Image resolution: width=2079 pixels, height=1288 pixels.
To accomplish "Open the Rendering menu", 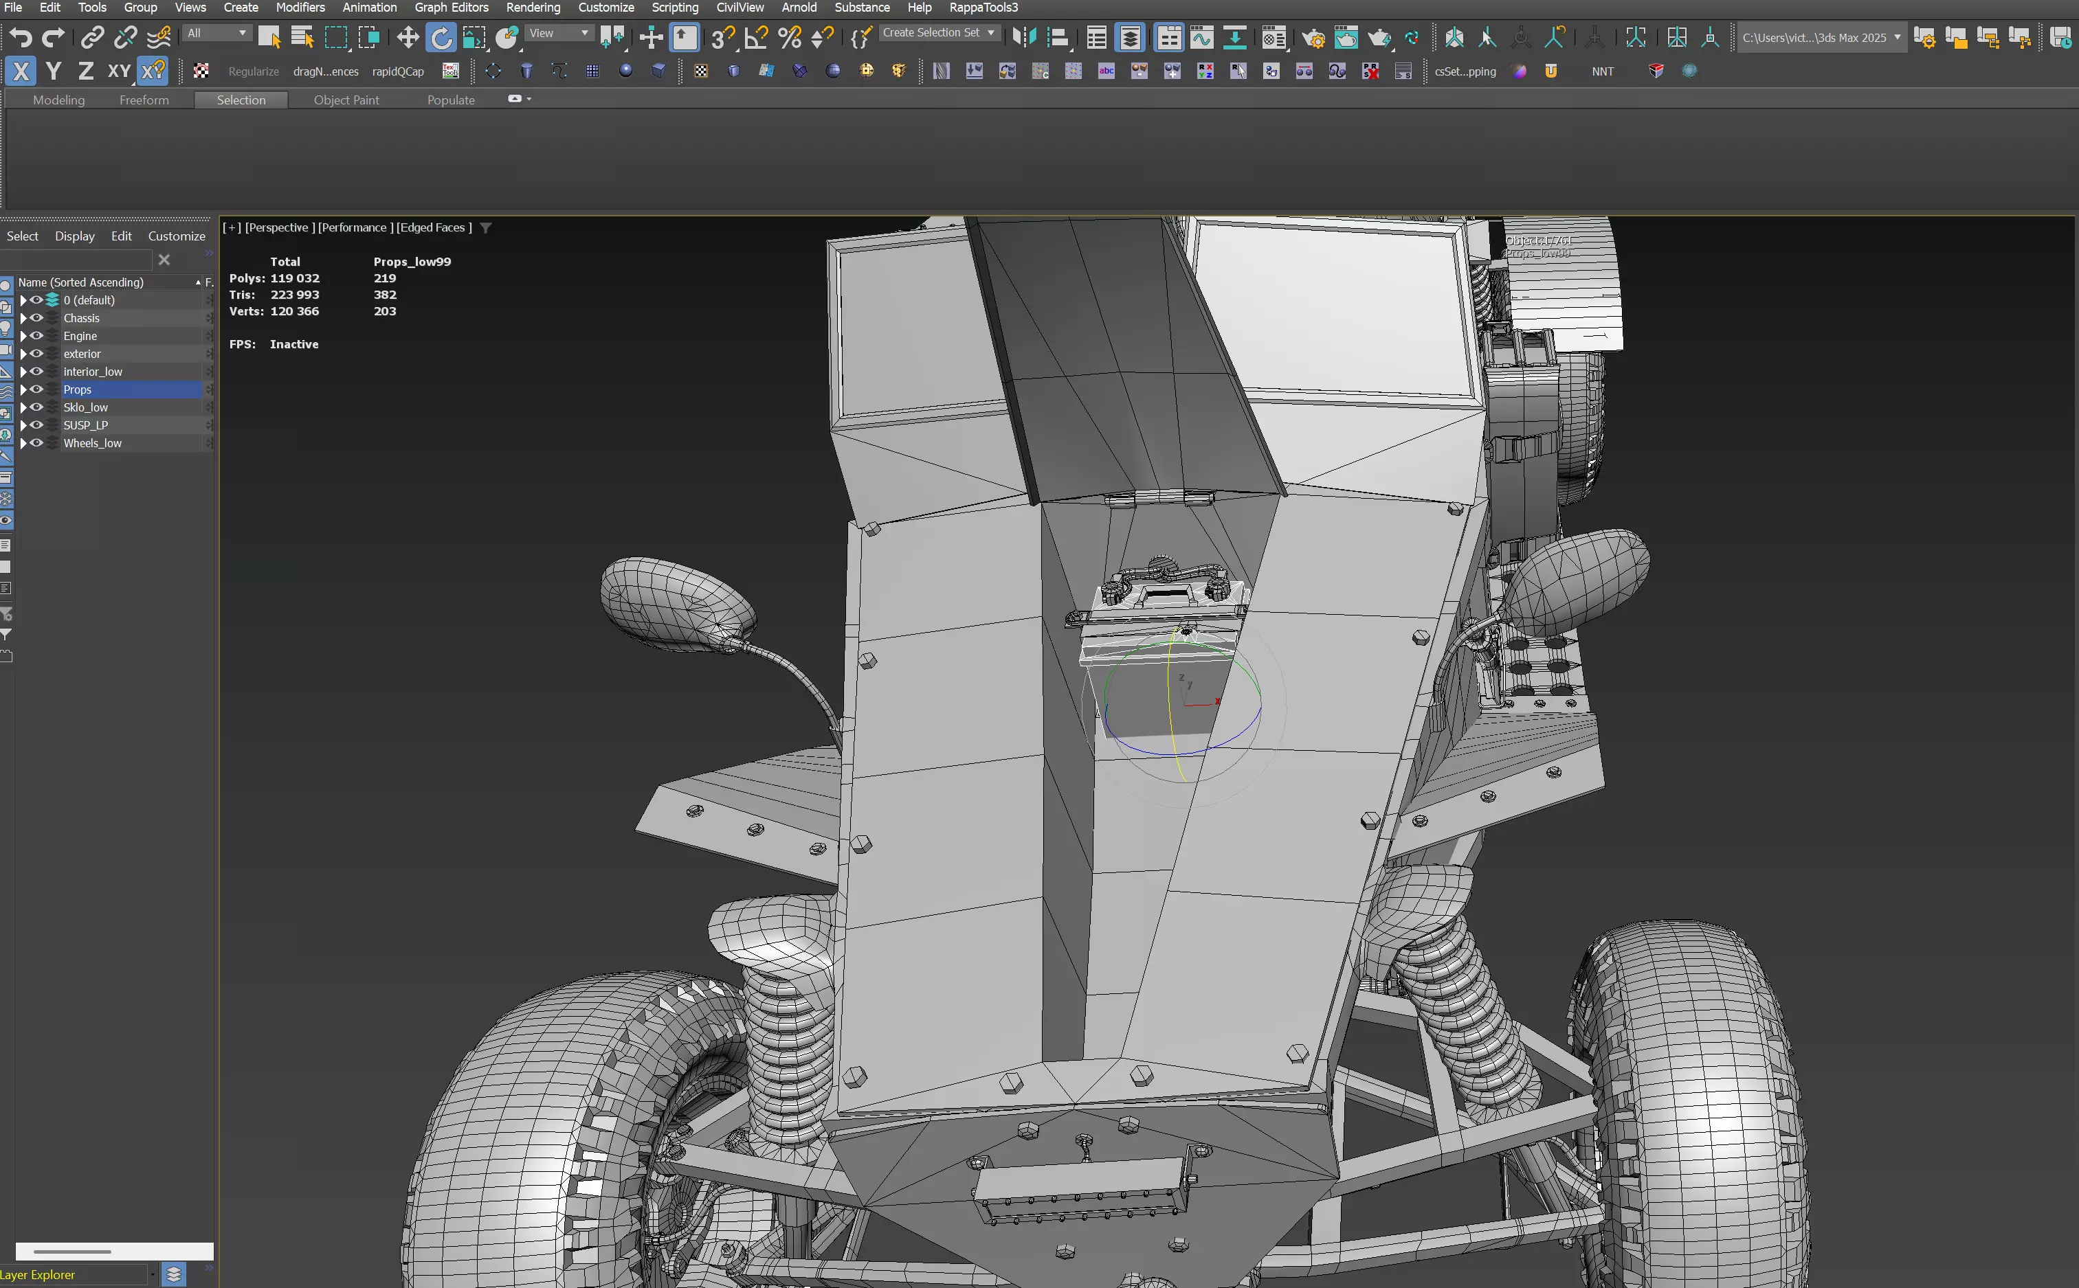I will tap(533, 8).
